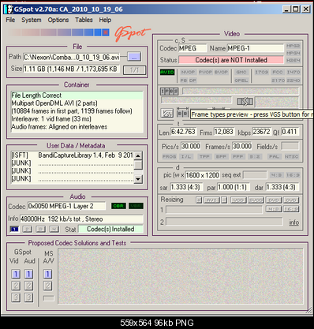Click the MPG2 indicator

coord(293,46)
